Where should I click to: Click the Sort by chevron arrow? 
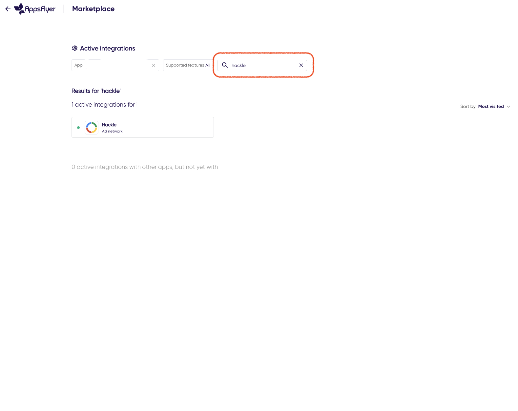[x=508, y=107]
